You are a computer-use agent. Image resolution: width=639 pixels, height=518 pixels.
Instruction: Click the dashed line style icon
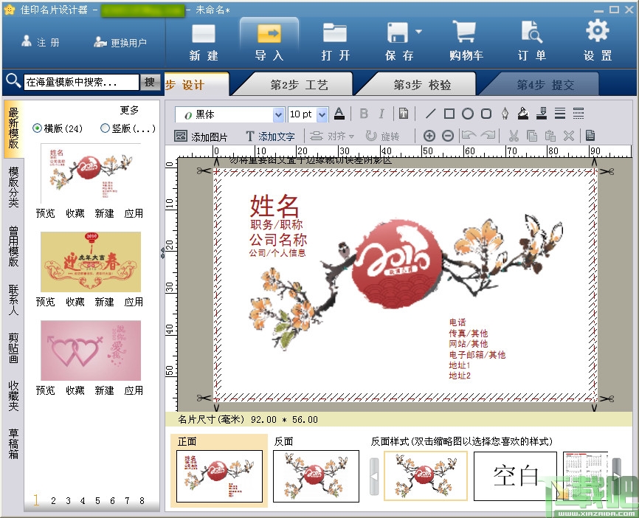coord(578,114)
